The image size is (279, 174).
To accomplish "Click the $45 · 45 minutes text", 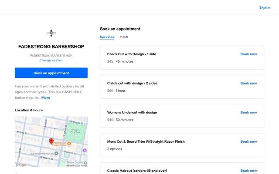I will coord(120,61).
